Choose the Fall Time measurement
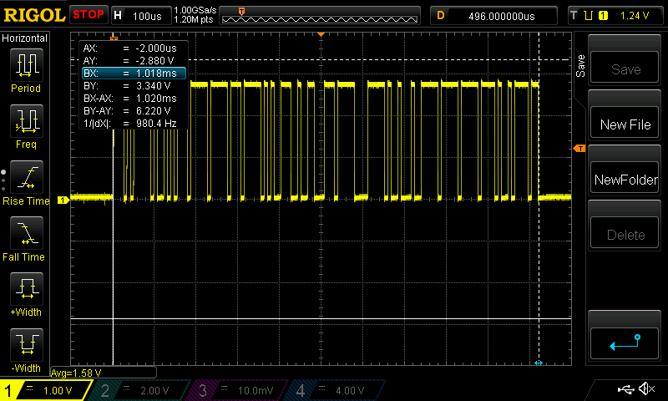This screenshot has height=401, width=668. [x=26, y=234]
